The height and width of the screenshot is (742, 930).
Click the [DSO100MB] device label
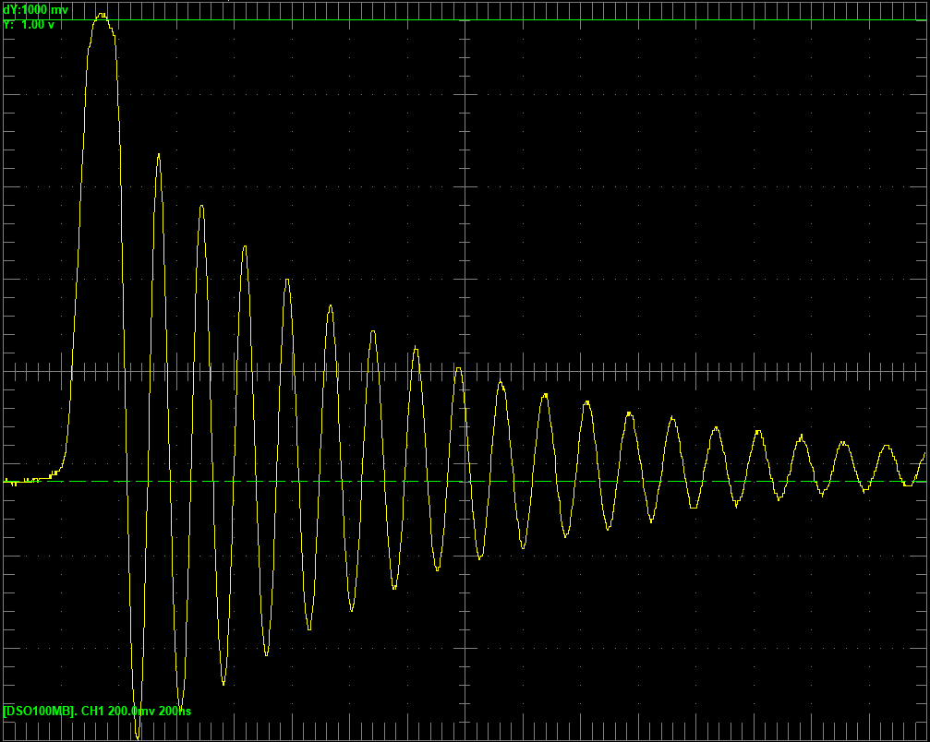tap(40, 712)
